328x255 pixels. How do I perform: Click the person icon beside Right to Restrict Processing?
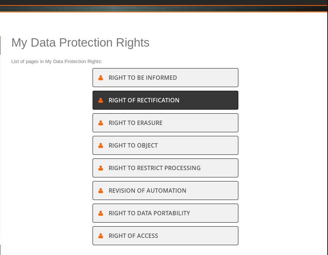(101, 168)
